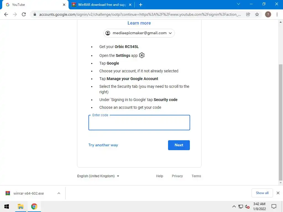Open Chrome three-dot menu
Screen dimensions: 283x212
[x=277, y=14]
